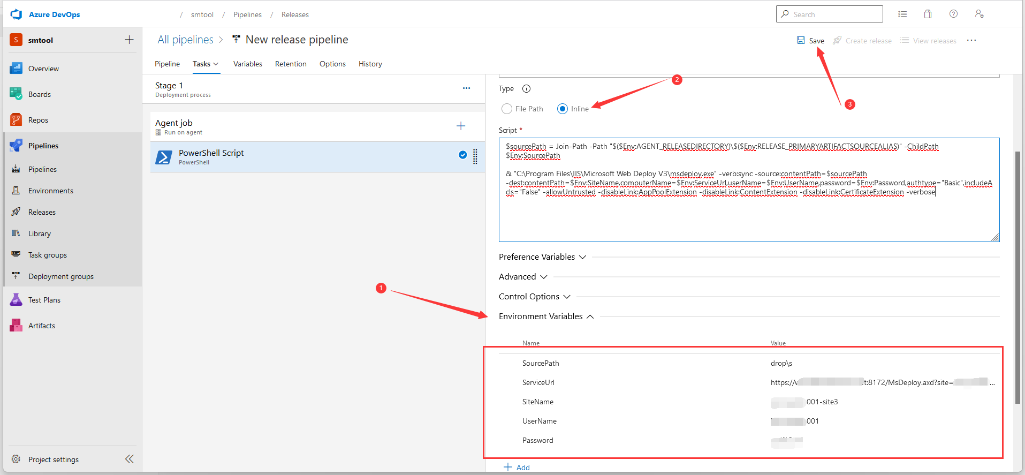Save the release pipeline
Screen dimensions: 1025x475
(x=810, y=41)
